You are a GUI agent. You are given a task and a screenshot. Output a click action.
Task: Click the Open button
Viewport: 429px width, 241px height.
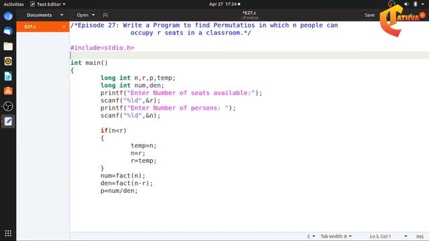click(x=82, y=15)
